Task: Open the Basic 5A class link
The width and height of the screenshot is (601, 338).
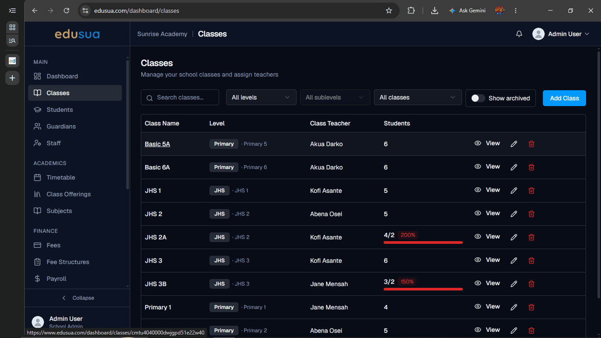Action: pos(158,144)
